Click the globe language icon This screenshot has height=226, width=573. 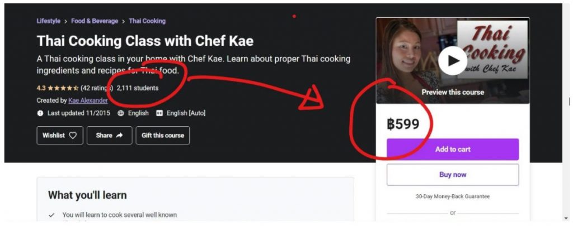[x=121, y=113]
